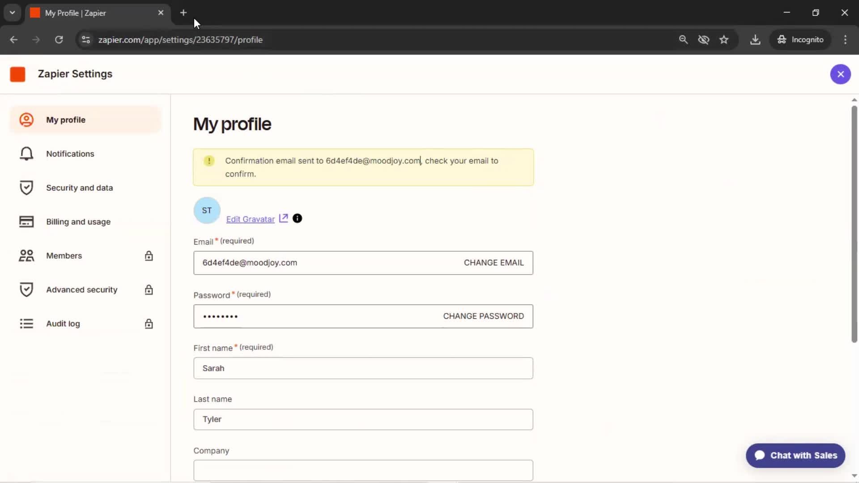Click the page vertical scrollbar
859x483 pixels.
point(854,224)
